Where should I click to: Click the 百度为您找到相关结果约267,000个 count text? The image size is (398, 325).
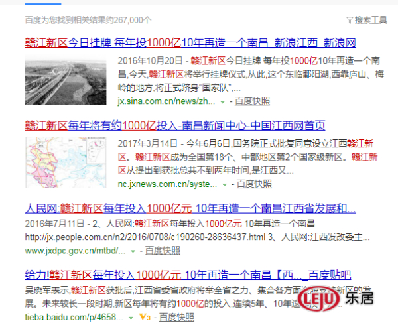pos(88,20)
